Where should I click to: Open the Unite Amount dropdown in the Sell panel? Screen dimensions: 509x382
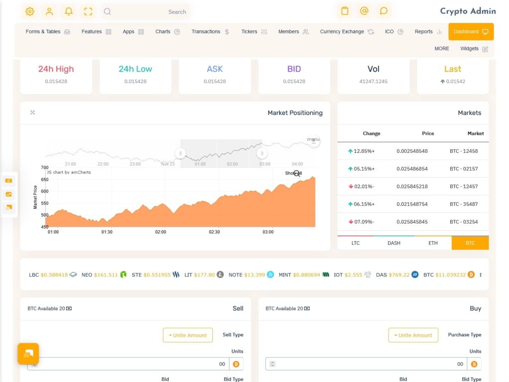[x=187, y=335]
